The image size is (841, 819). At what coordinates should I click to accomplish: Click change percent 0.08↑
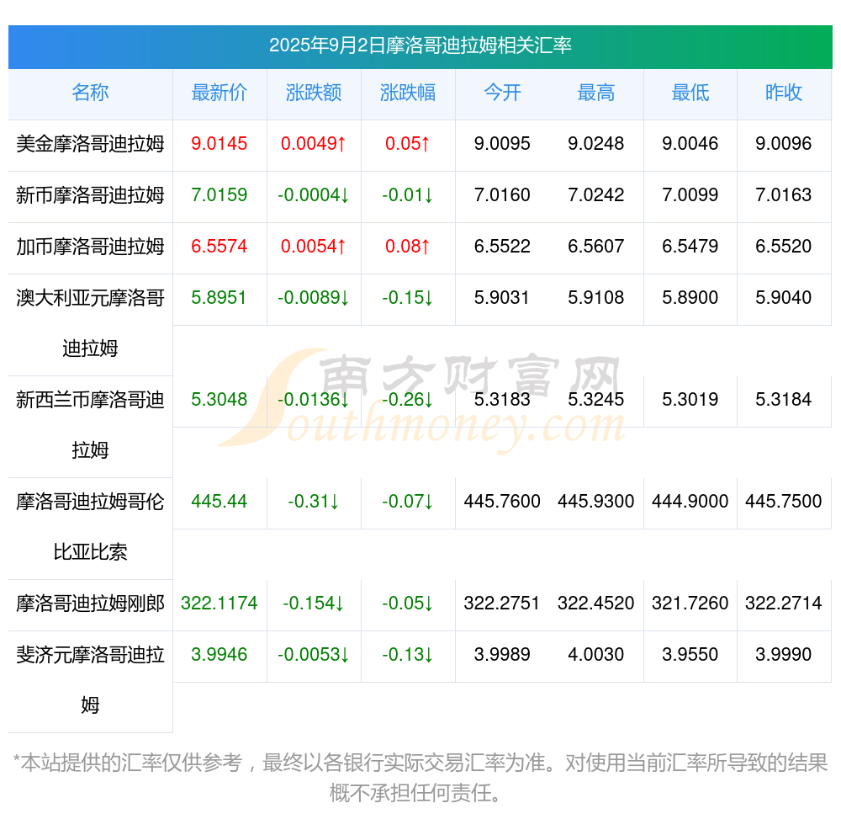coord(408,247)
